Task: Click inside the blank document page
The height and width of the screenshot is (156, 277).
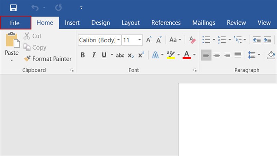Action: 228,120
